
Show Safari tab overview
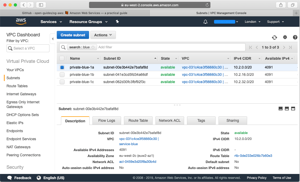tap(292, 5)
